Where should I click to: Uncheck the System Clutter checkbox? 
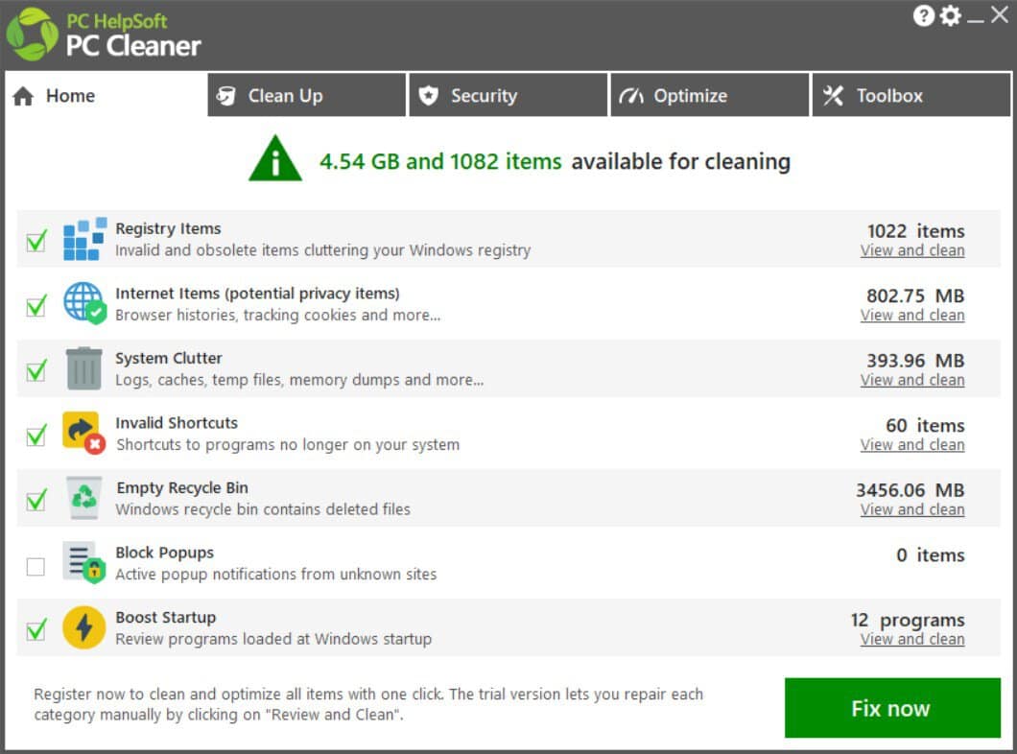[36, 371]
